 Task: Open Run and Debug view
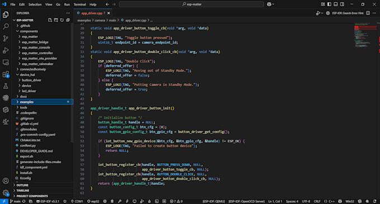[6, 50]
